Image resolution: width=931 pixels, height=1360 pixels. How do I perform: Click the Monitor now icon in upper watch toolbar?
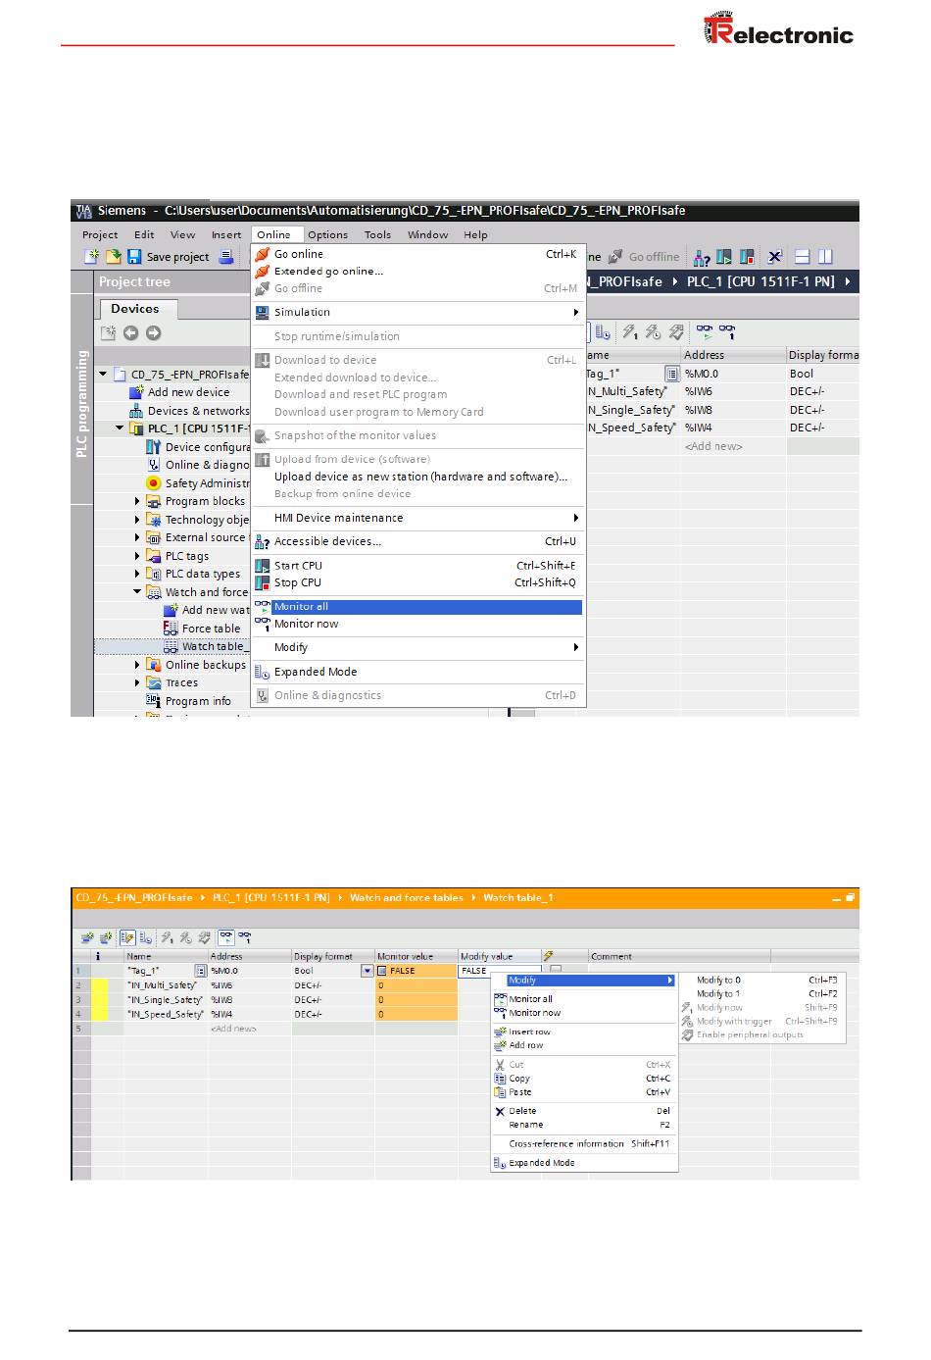(727, 332)
